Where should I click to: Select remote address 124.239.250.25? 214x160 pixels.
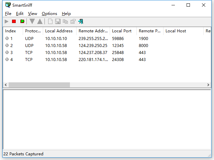tap(93, 46)
